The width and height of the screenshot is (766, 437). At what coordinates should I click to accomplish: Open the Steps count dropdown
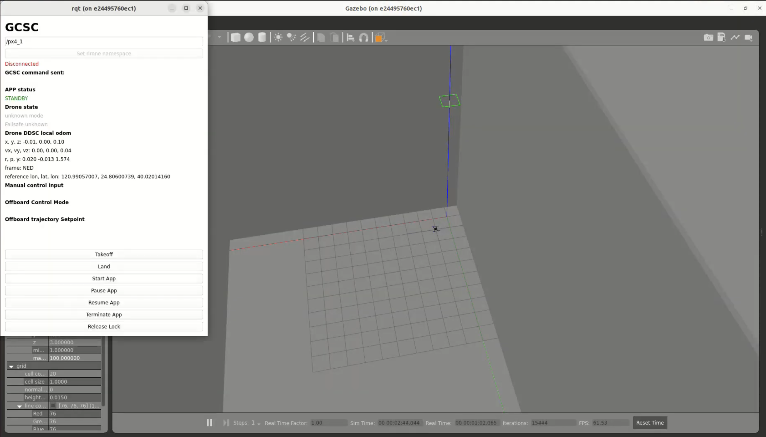tap(259, 424)
